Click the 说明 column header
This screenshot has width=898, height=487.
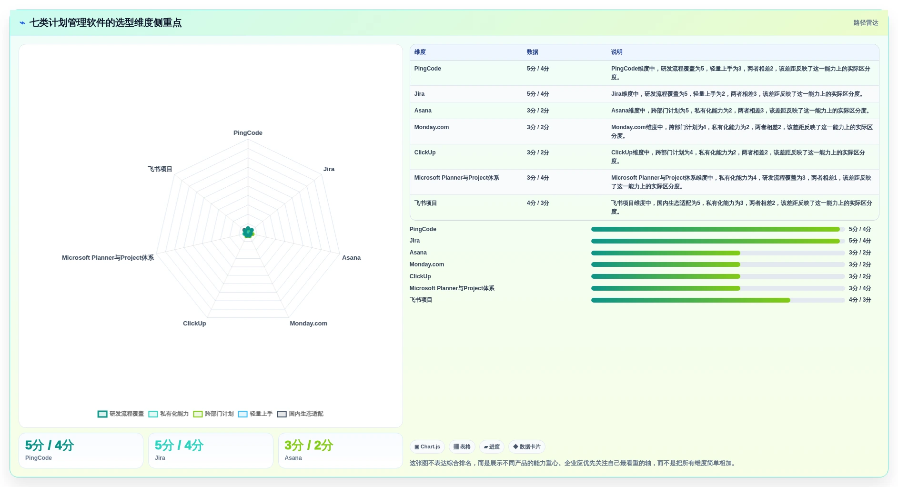[x=616, y=52]
